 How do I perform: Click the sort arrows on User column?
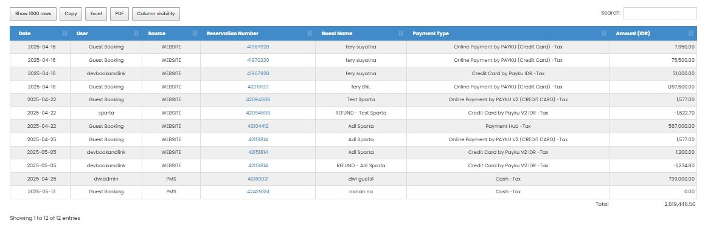136,33
